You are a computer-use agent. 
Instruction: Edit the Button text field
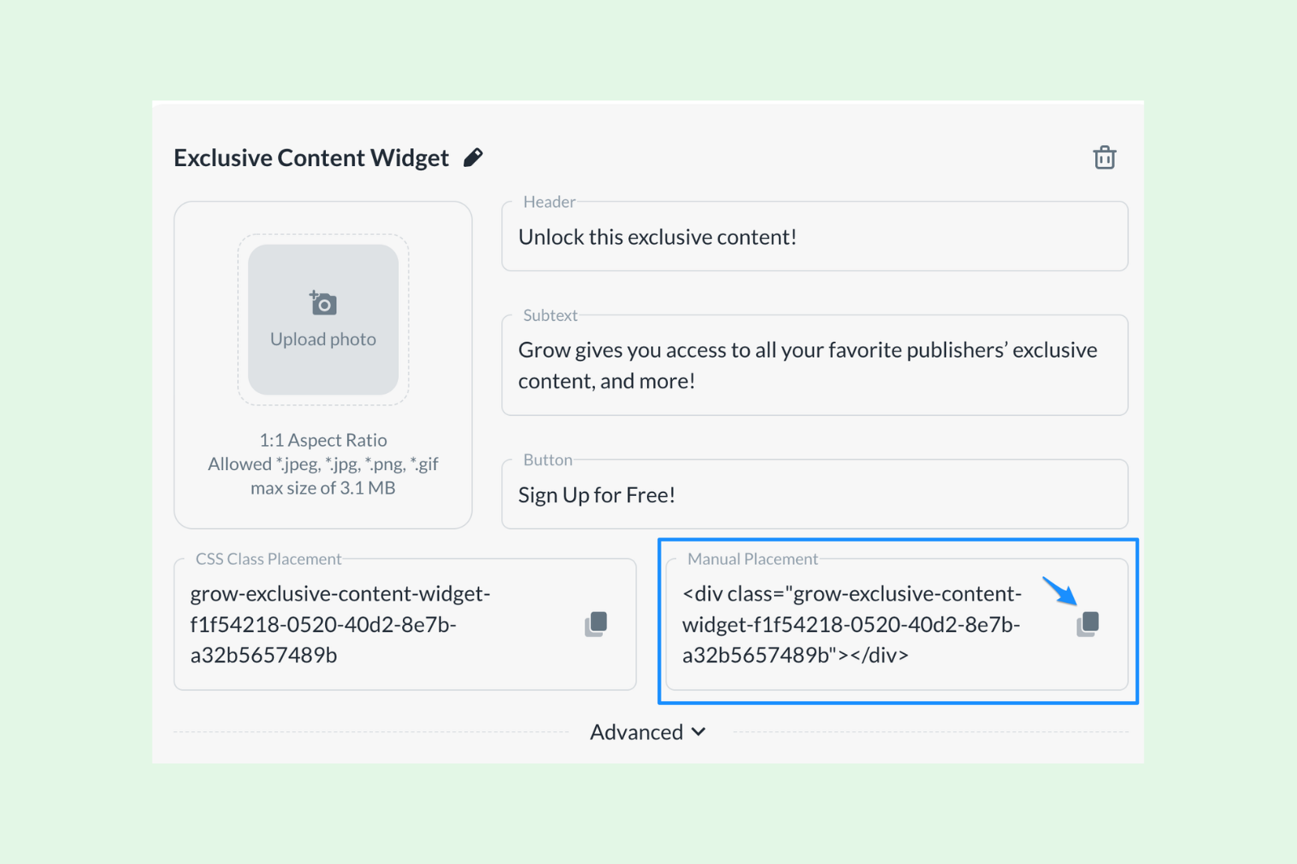[815, 494]
